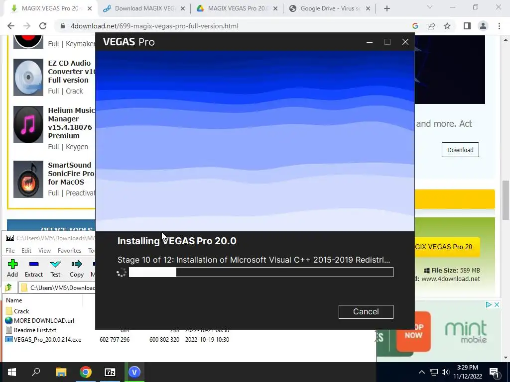Go forward in the browser
The height and width of the screenshot is (382, 510).
[x=27, y=26]
